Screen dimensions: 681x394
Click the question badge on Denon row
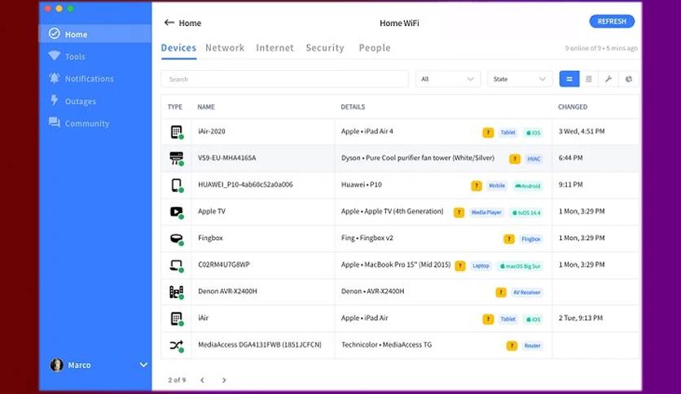pyautogui.click(x=501, y=292)
